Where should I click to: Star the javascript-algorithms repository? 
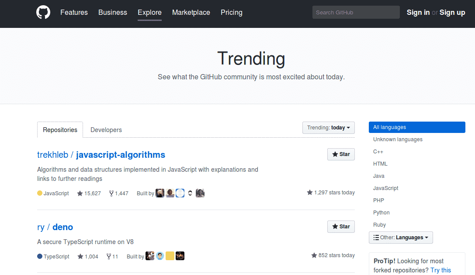341,154
